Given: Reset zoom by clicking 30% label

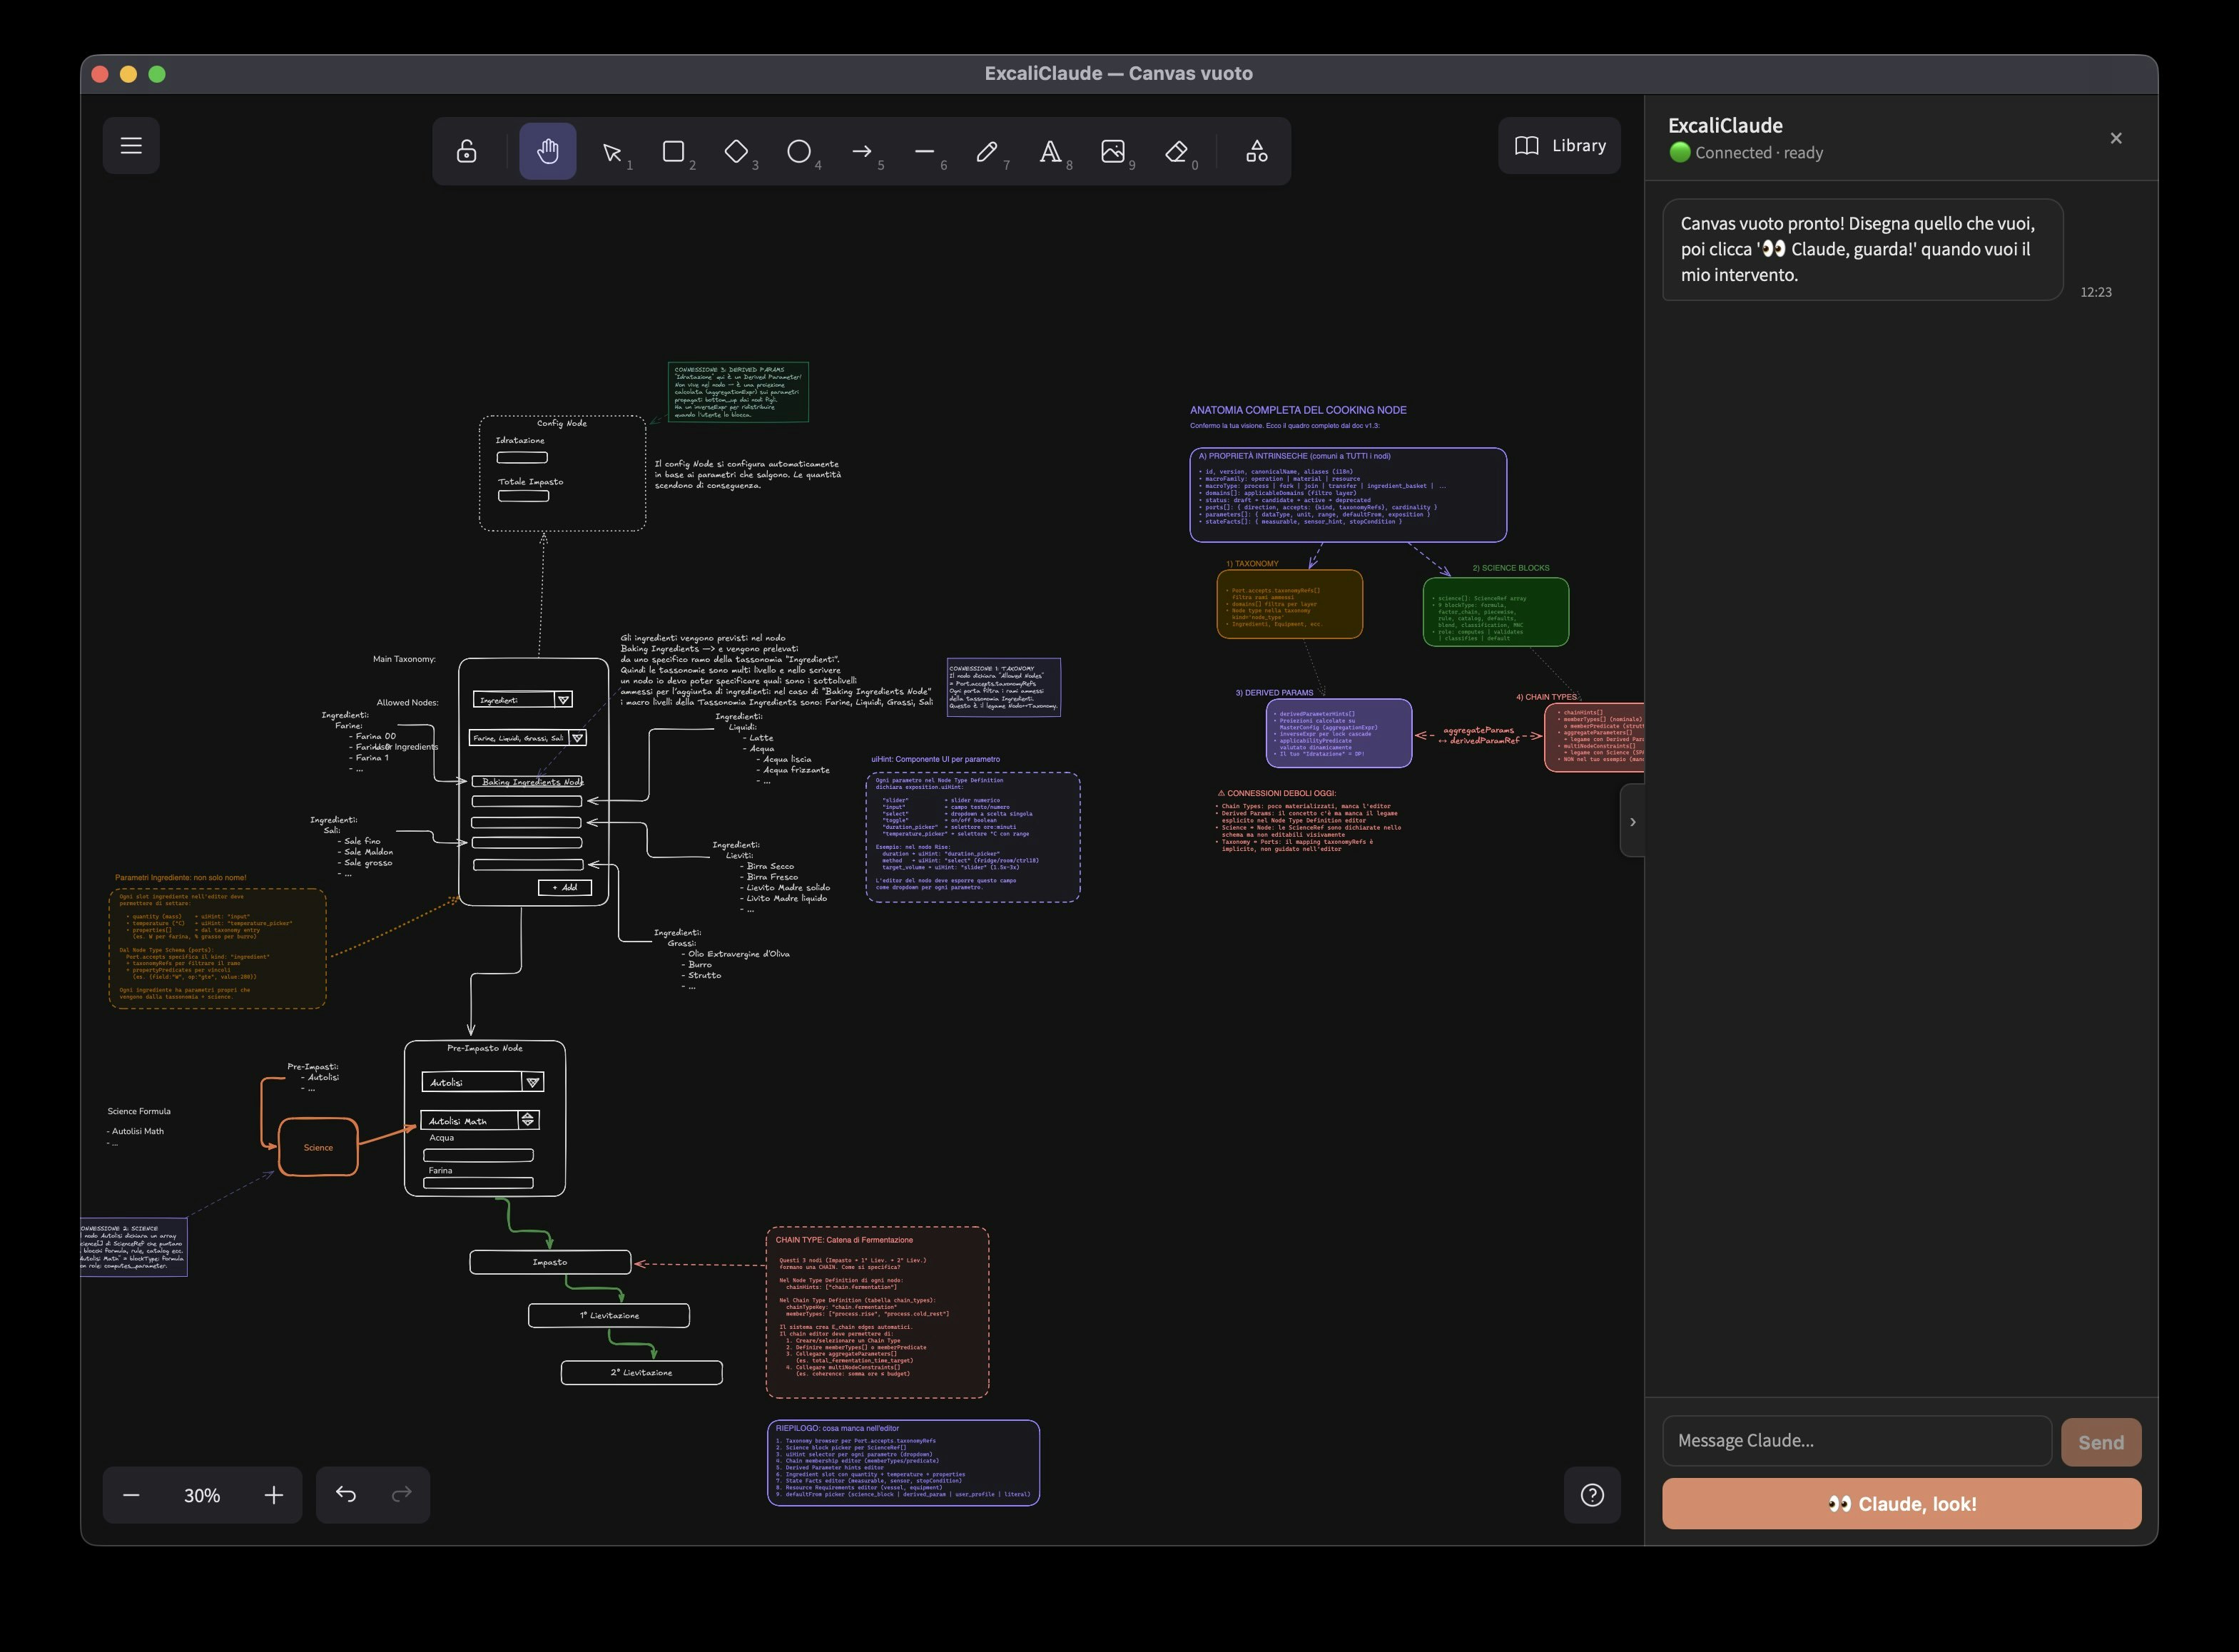Looking at the screenshot, I should click(202, 1495).
